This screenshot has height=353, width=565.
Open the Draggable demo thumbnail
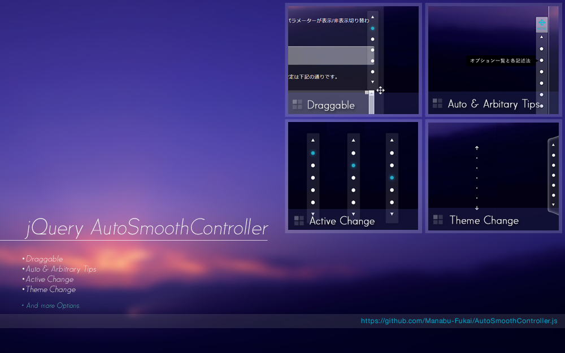coord(354,60)
